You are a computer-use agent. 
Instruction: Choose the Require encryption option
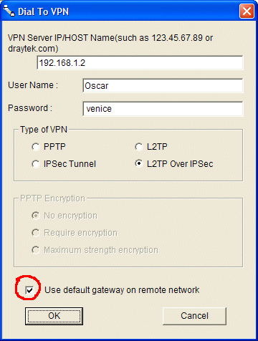36,233
